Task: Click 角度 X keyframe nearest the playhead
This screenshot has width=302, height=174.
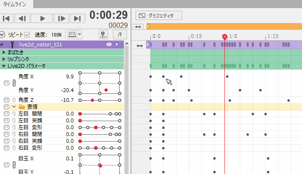Action: 227,77
